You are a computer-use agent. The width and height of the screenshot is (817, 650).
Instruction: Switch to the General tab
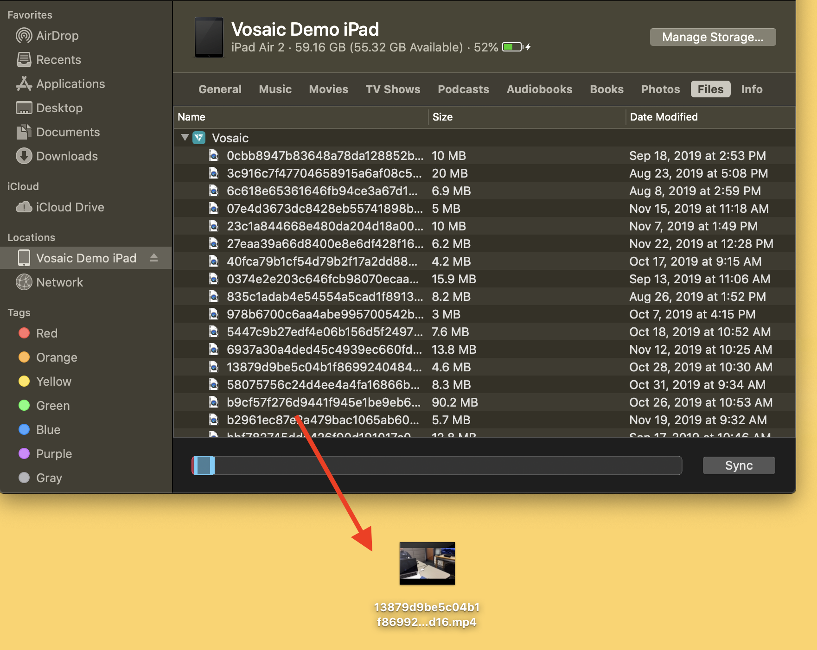[x=220, y=89]
